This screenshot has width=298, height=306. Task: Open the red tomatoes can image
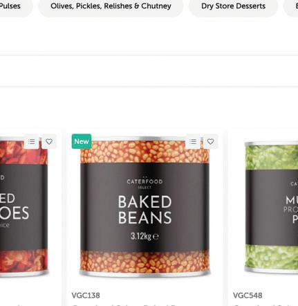pyautogui.click(x=24, y=206)
